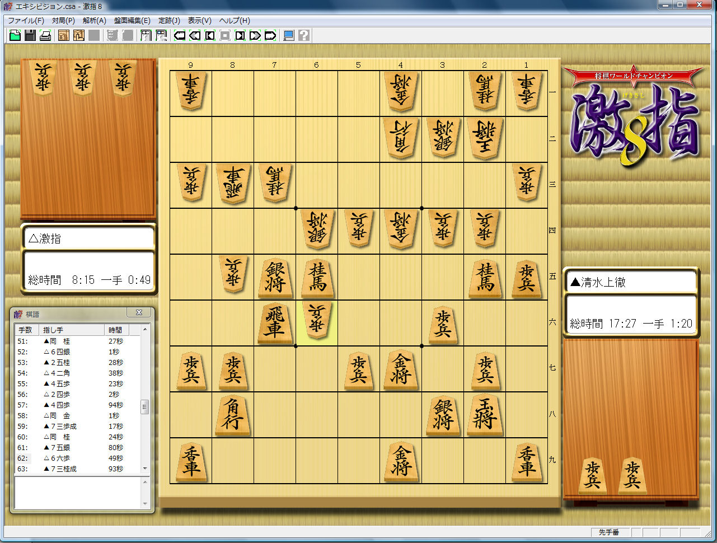Jump to the last move of the game

[x=270, y=36]
